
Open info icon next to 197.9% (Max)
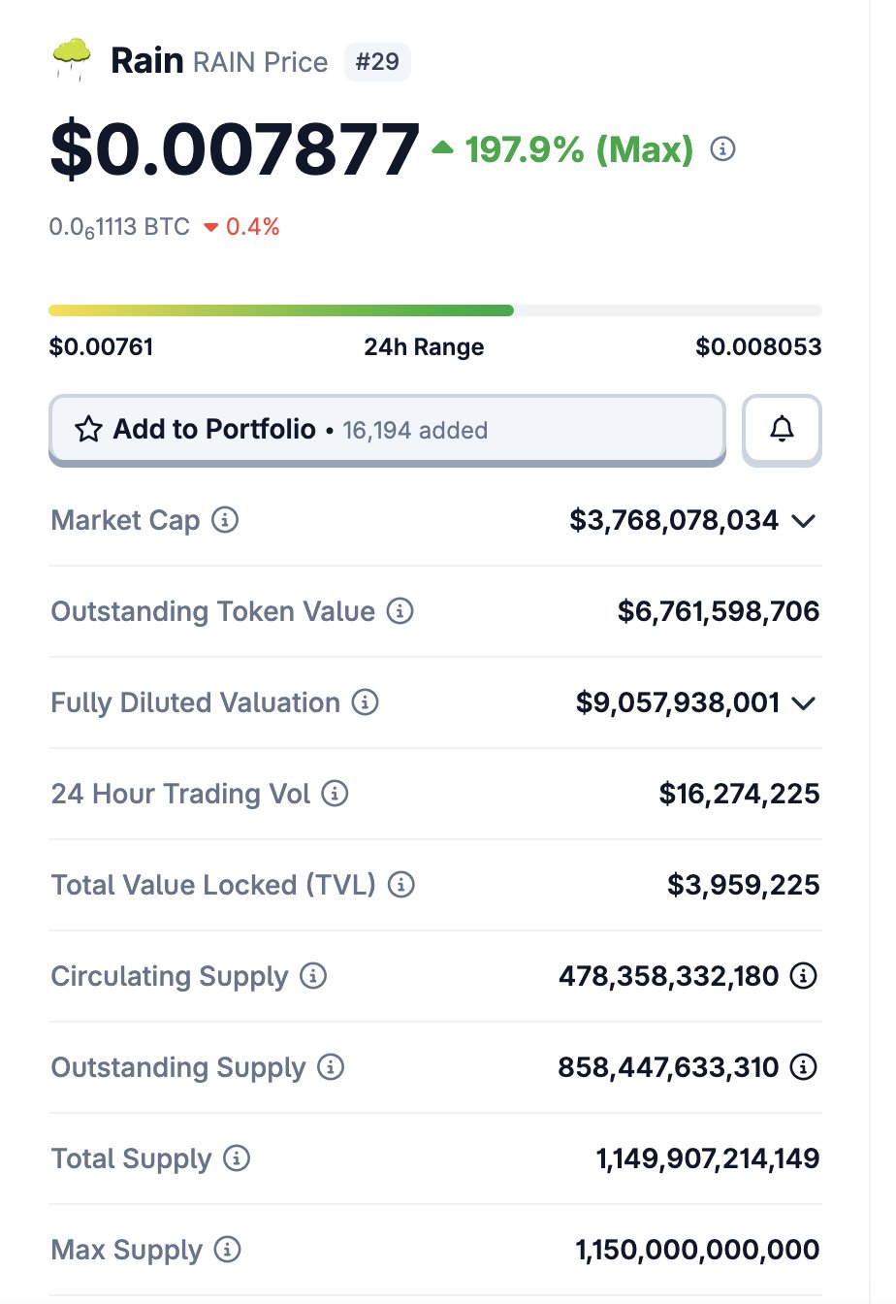pyautogui.click(x=722, y=149)
